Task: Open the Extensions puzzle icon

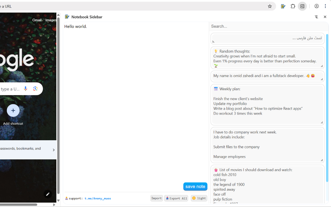Action: [293, 6]
